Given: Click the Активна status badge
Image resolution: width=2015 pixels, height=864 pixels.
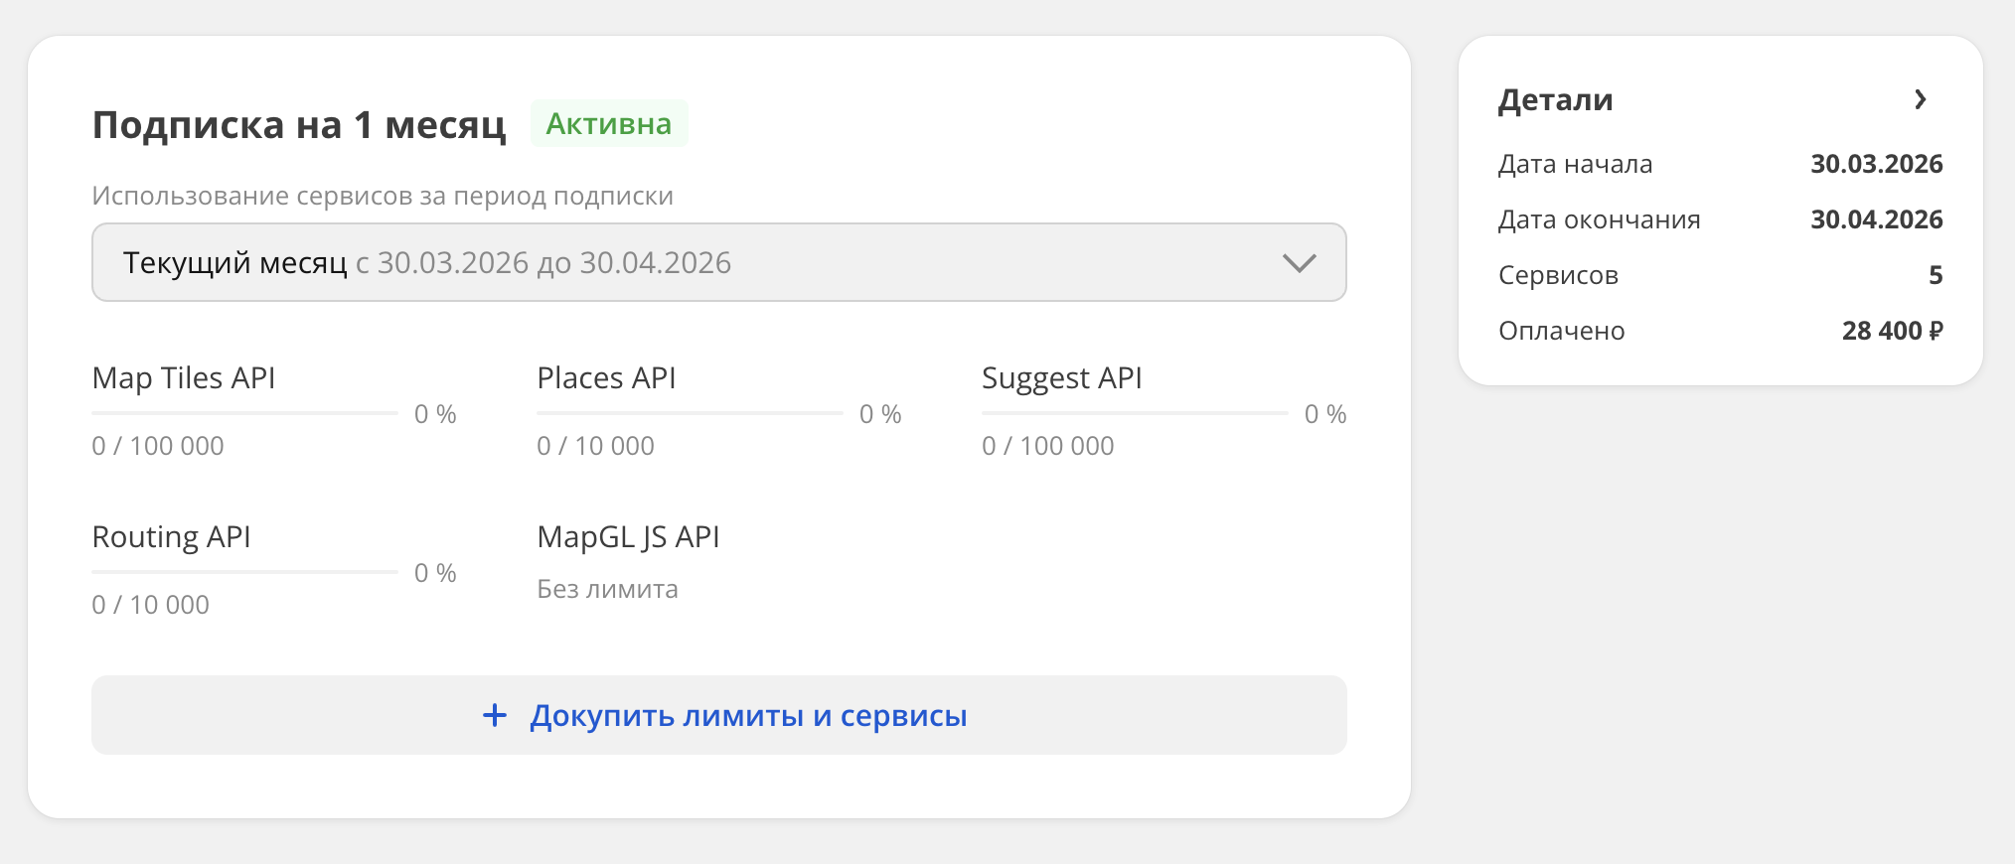Looking at the screenshot, I should coord(609,124).
